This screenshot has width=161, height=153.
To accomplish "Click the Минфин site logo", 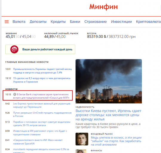I will (103, 7).
